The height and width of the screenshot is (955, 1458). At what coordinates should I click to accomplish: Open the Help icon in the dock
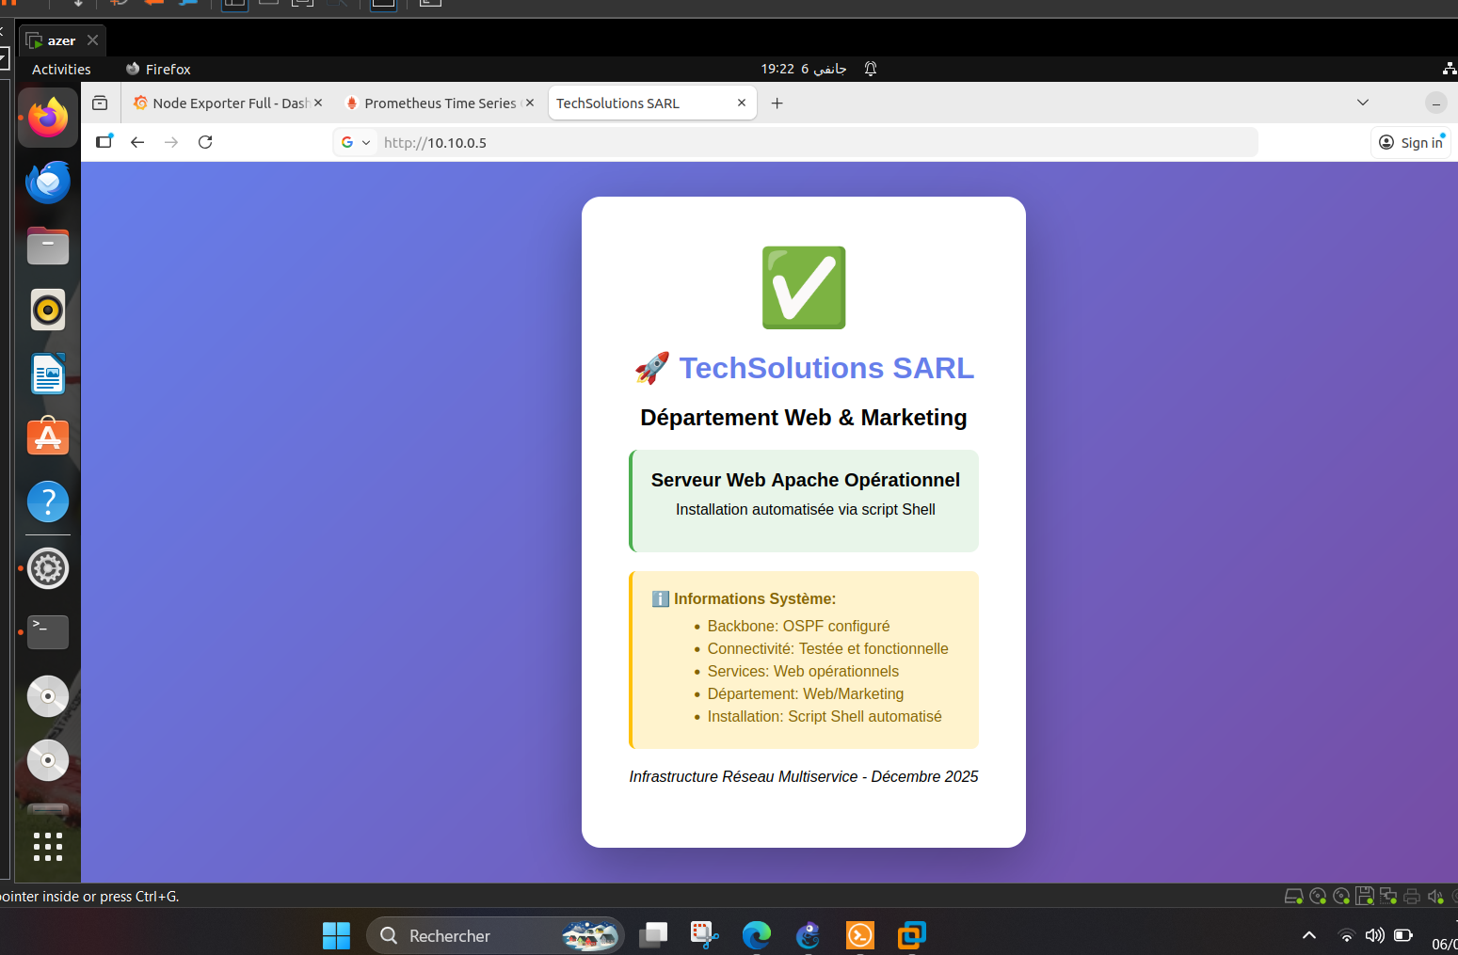(x=48, y=501)
